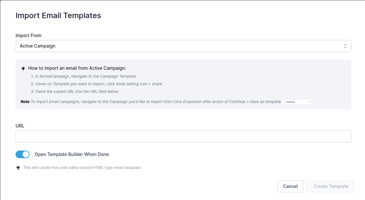The width and height of the screenshot is (365, 200).
Task: Click the Create Template button
Action: tap(330, 186)
